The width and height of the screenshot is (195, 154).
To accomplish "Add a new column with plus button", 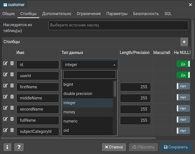I will tap(184, 42).
